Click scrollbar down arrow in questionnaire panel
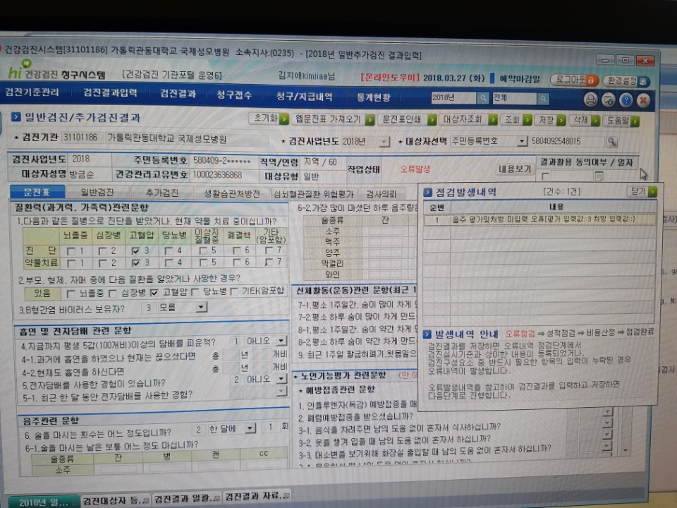Viewport: 677px width, 508px height. coord(626,451)
